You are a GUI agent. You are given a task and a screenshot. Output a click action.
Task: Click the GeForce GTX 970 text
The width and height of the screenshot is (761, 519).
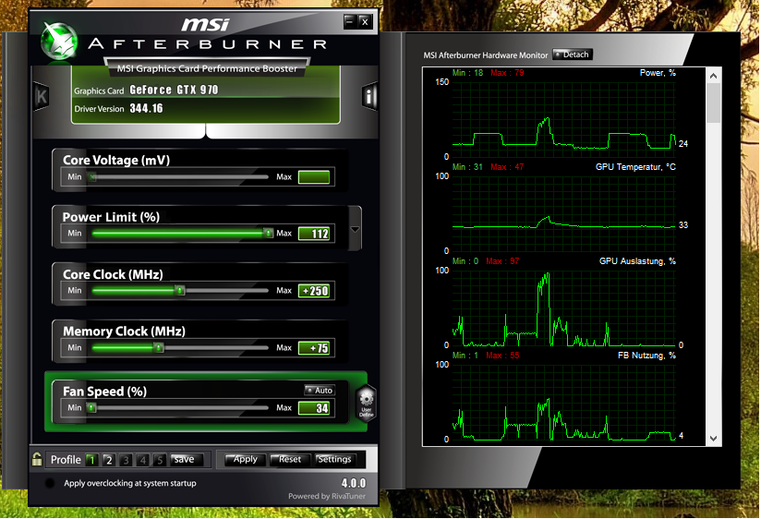pos(174,90)
